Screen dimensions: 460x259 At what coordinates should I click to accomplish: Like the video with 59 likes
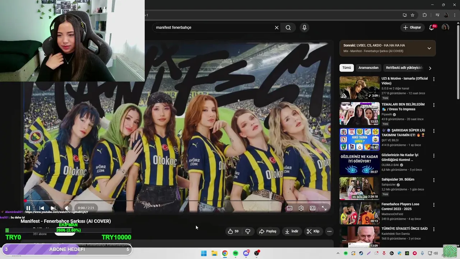coord(233,231)
